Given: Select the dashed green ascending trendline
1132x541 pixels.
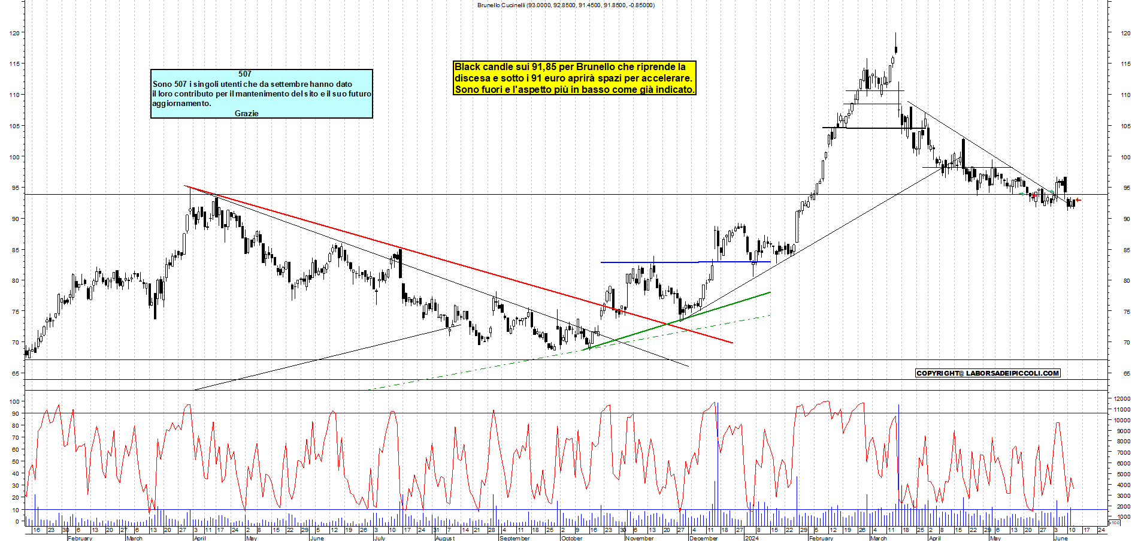Looking at the screenshot, I should [x=569, y=353].
